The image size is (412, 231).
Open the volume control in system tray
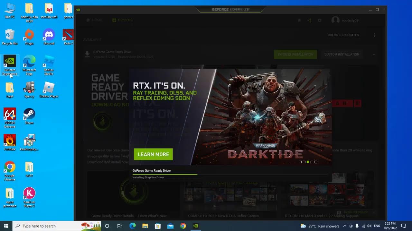(x=369, y=226)
